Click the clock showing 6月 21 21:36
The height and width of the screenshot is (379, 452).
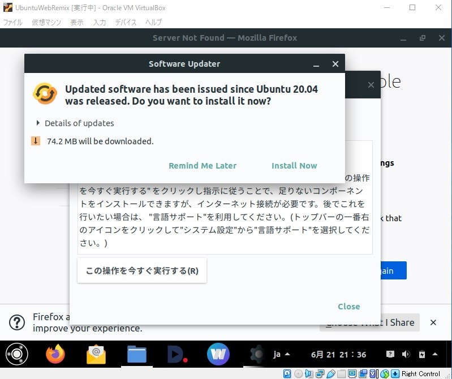(x=338, y=355)
